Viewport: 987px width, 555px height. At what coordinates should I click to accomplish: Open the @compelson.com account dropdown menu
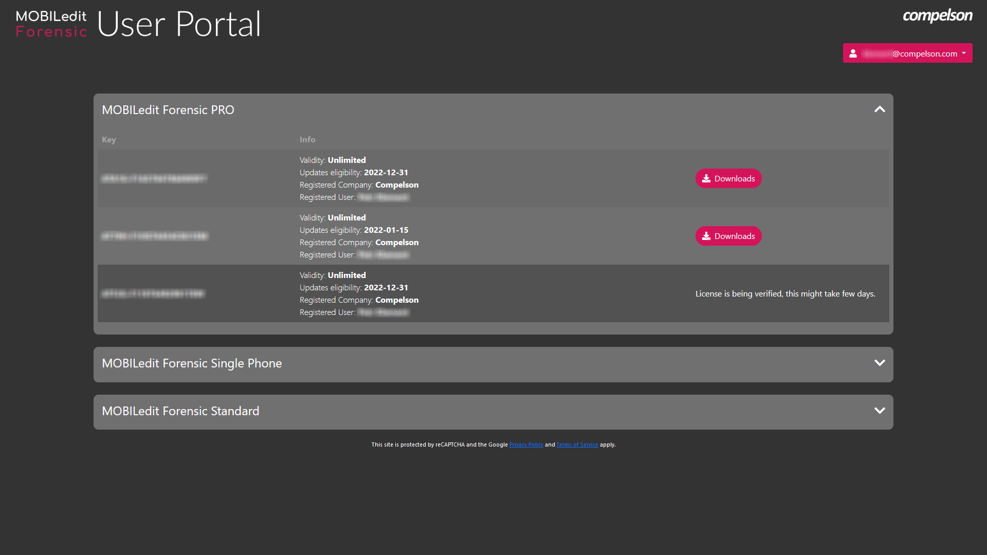pos(907,53)
